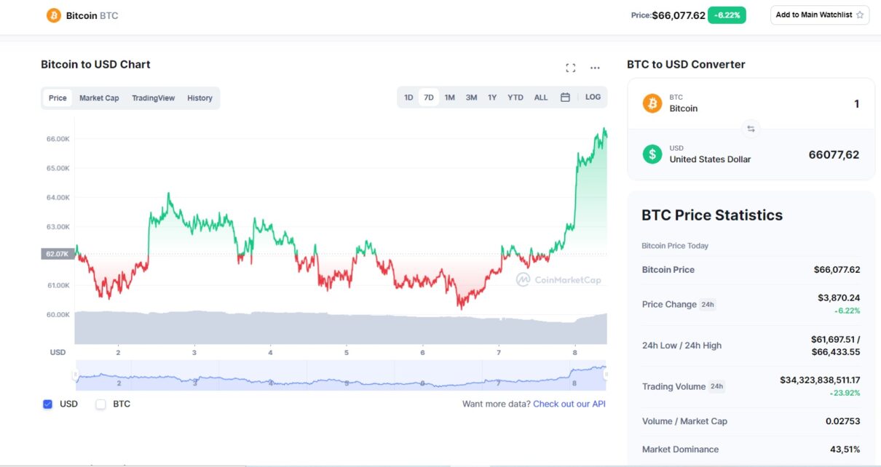Click the Check out our API link

[x=569, y=404]
